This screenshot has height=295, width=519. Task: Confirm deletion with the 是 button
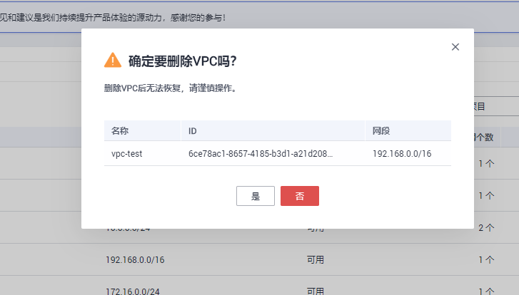(255, 196)
